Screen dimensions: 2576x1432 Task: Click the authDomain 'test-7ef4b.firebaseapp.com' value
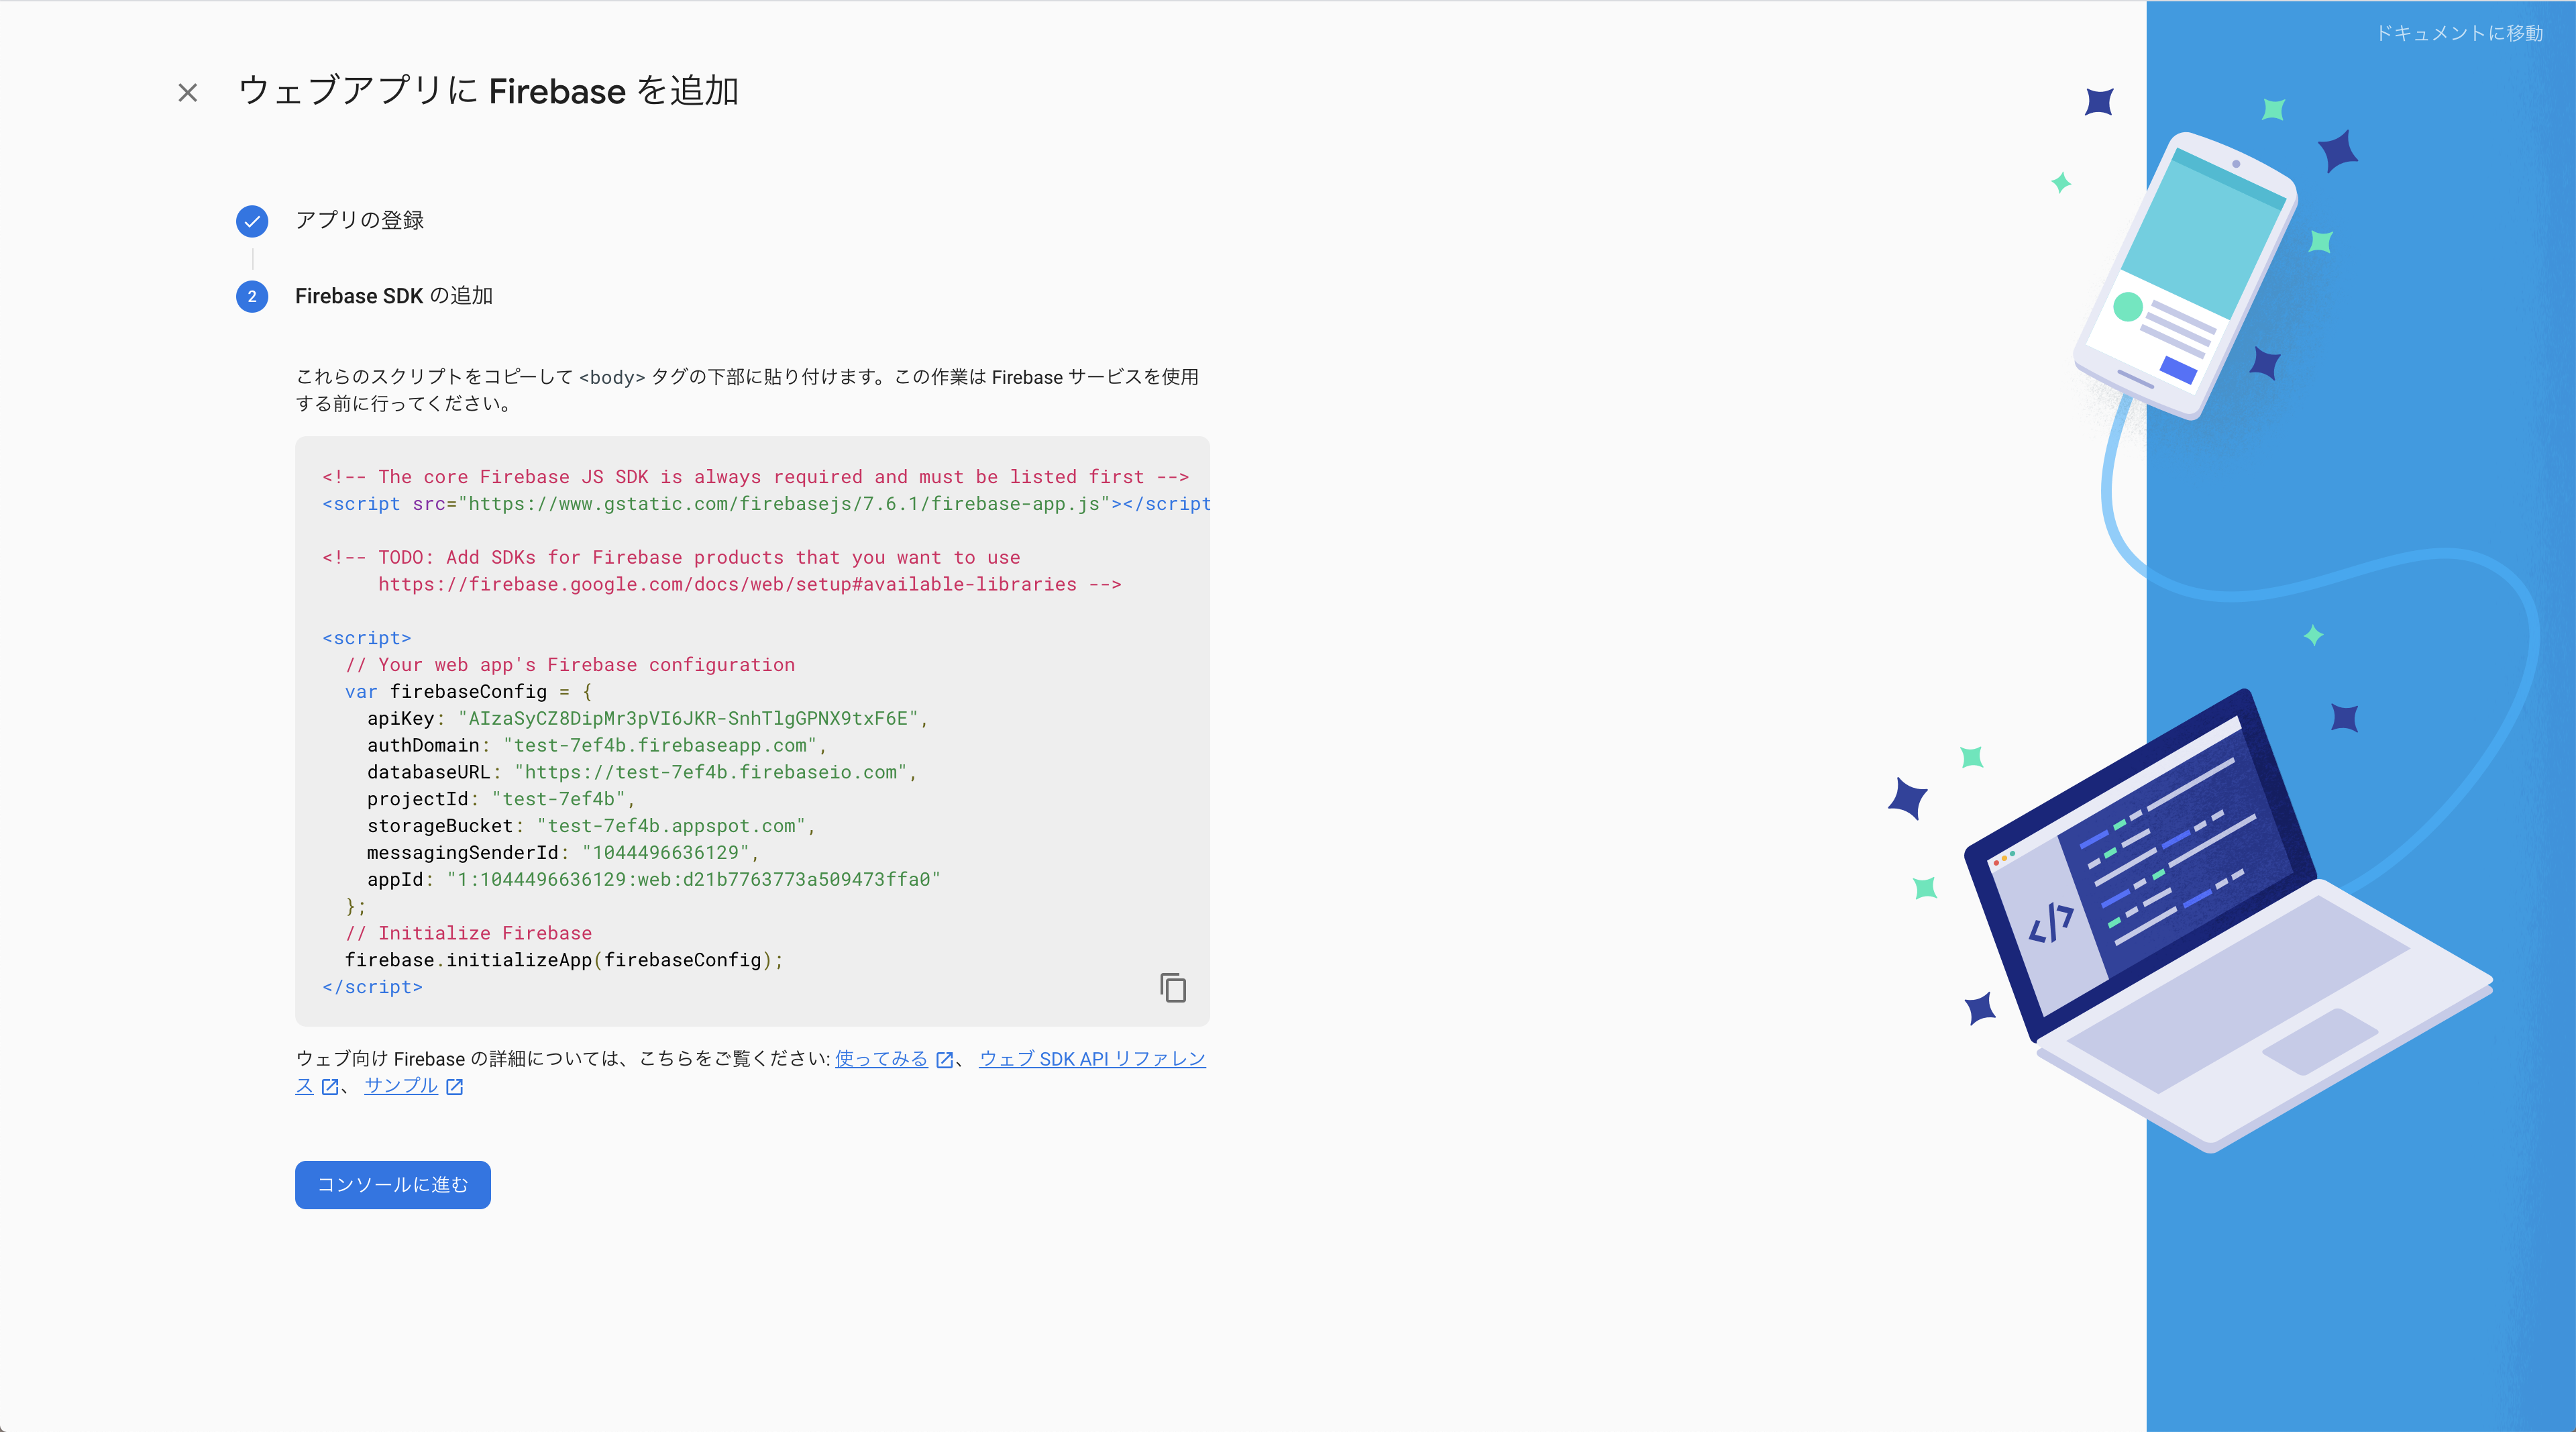click(x=660, y=745)
